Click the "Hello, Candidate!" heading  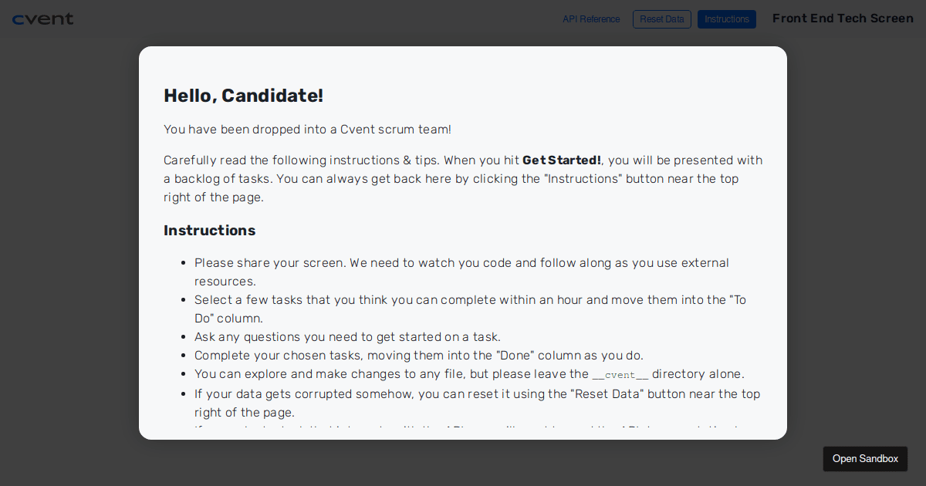point(243,96)
